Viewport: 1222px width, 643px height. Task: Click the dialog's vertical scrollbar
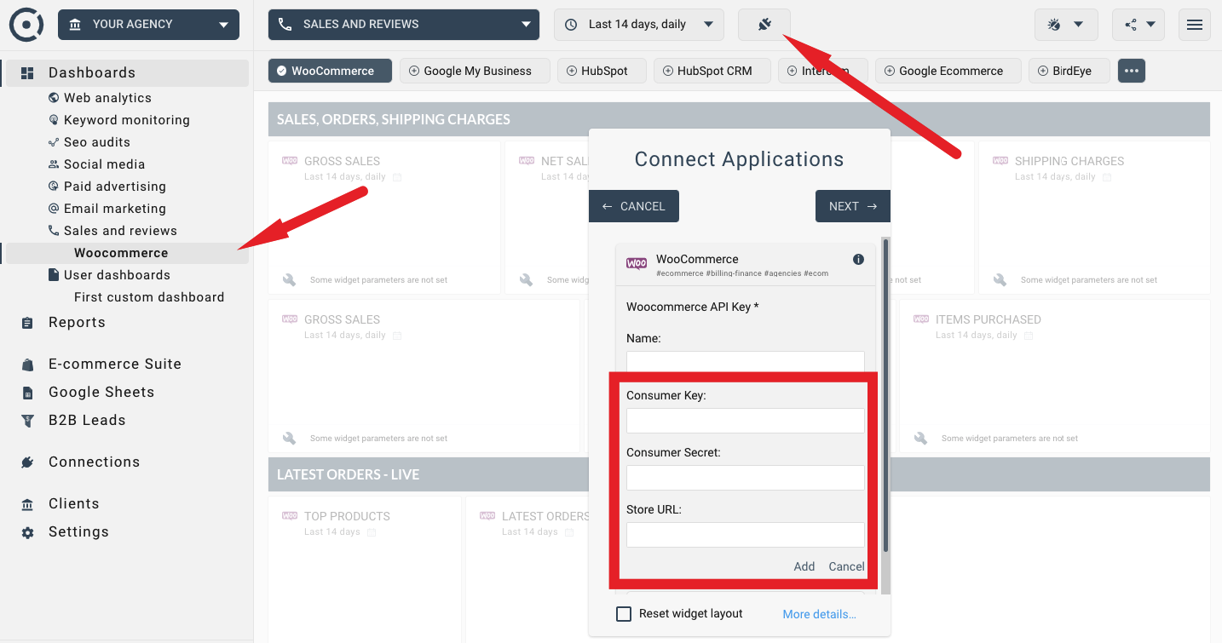click(885, 392)
